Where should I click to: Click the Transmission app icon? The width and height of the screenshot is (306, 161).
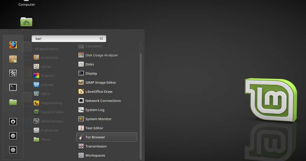[x=81, y=146]
